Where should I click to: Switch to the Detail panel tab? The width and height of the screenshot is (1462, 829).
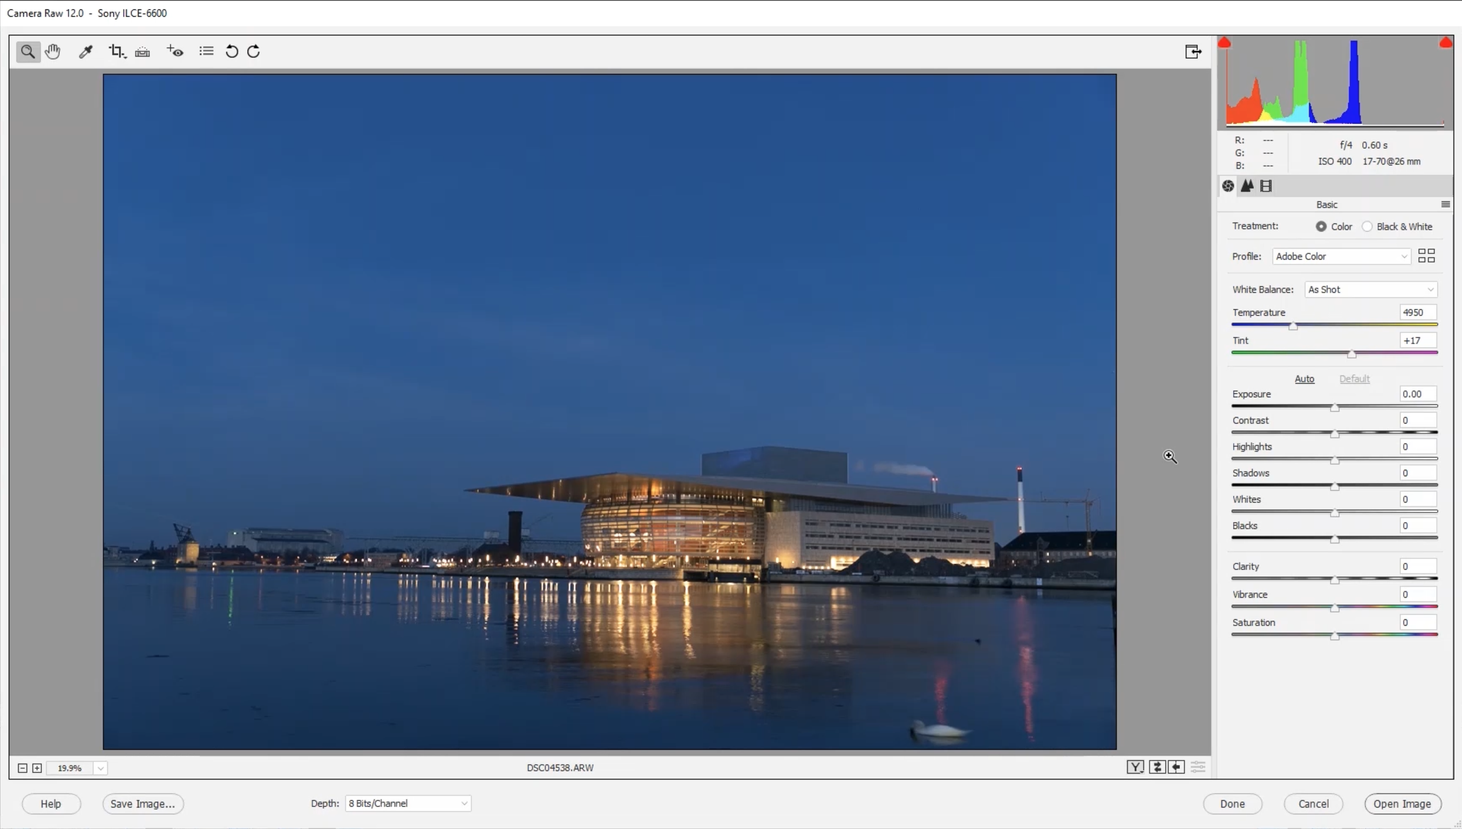click(1247, 186)
